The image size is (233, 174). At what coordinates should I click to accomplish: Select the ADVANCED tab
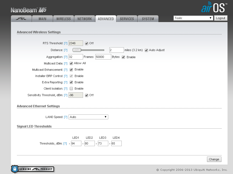point(106,19)
